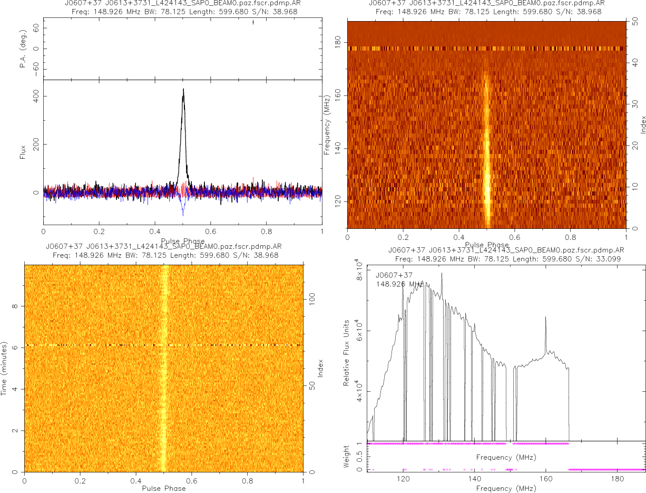Select the horizontal RFI line at 6 minutes
Image resolution: width=646 pixels, height=493 pixels.
coord(105,345)
